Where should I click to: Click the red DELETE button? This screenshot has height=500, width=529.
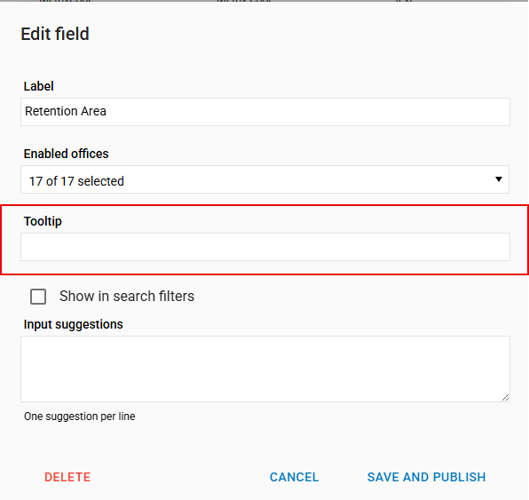[67, 477]
